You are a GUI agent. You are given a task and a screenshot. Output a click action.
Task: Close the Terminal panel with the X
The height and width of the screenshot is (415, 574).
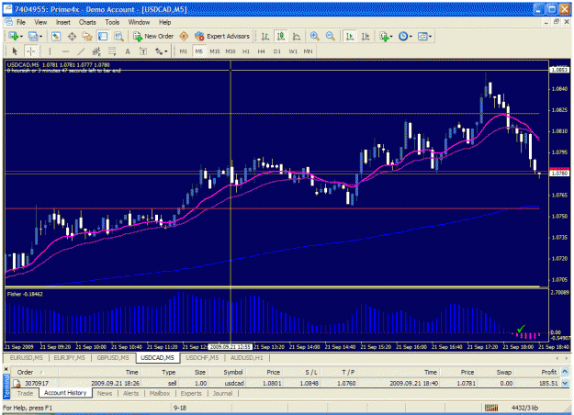[x=6, y=369]
